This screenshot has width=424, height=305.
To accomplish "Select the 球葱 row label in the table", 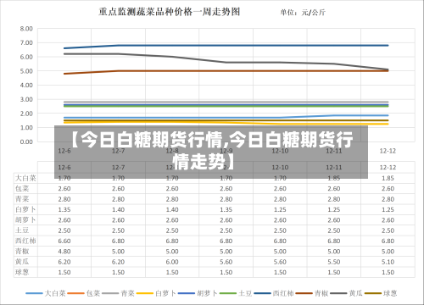I will (22, 272).
